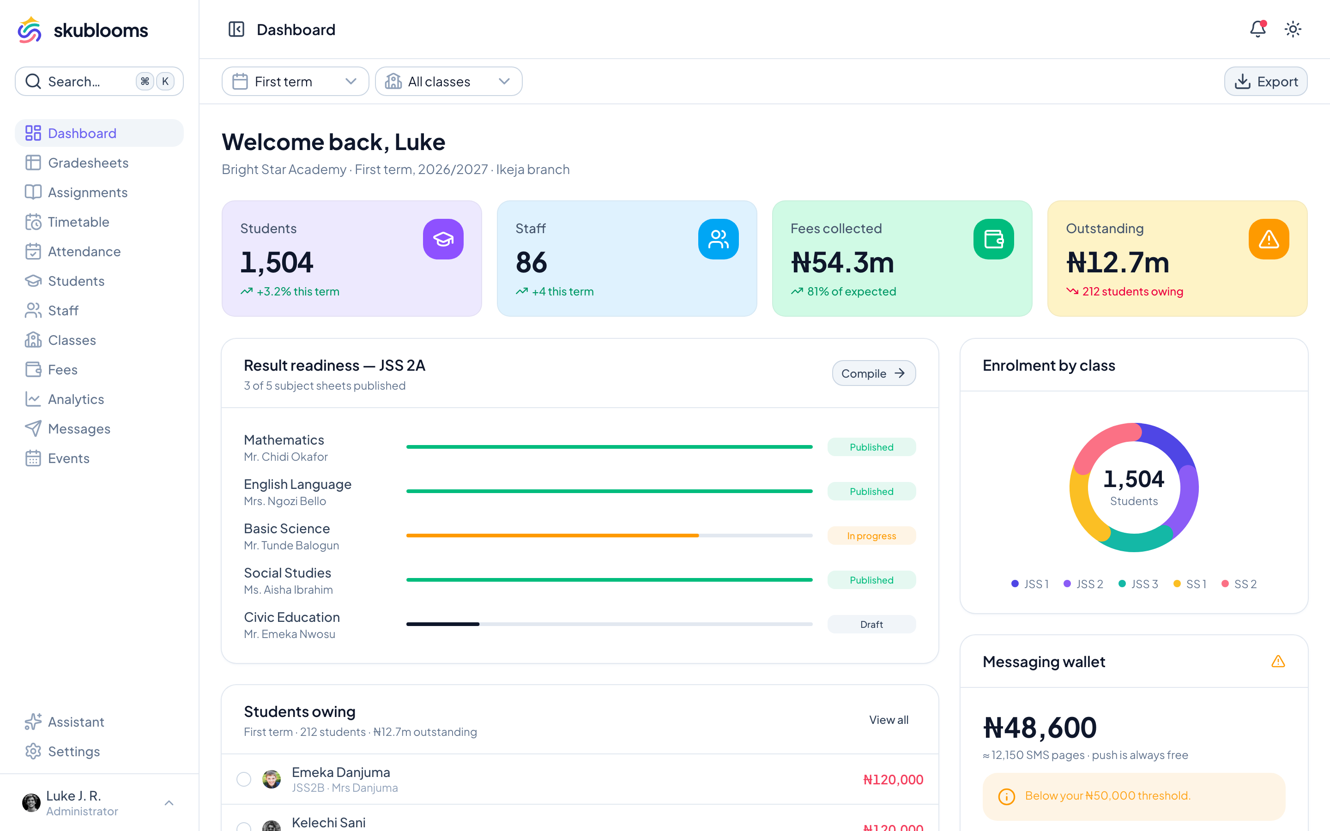Open Timetable page

tap(99, 222)
